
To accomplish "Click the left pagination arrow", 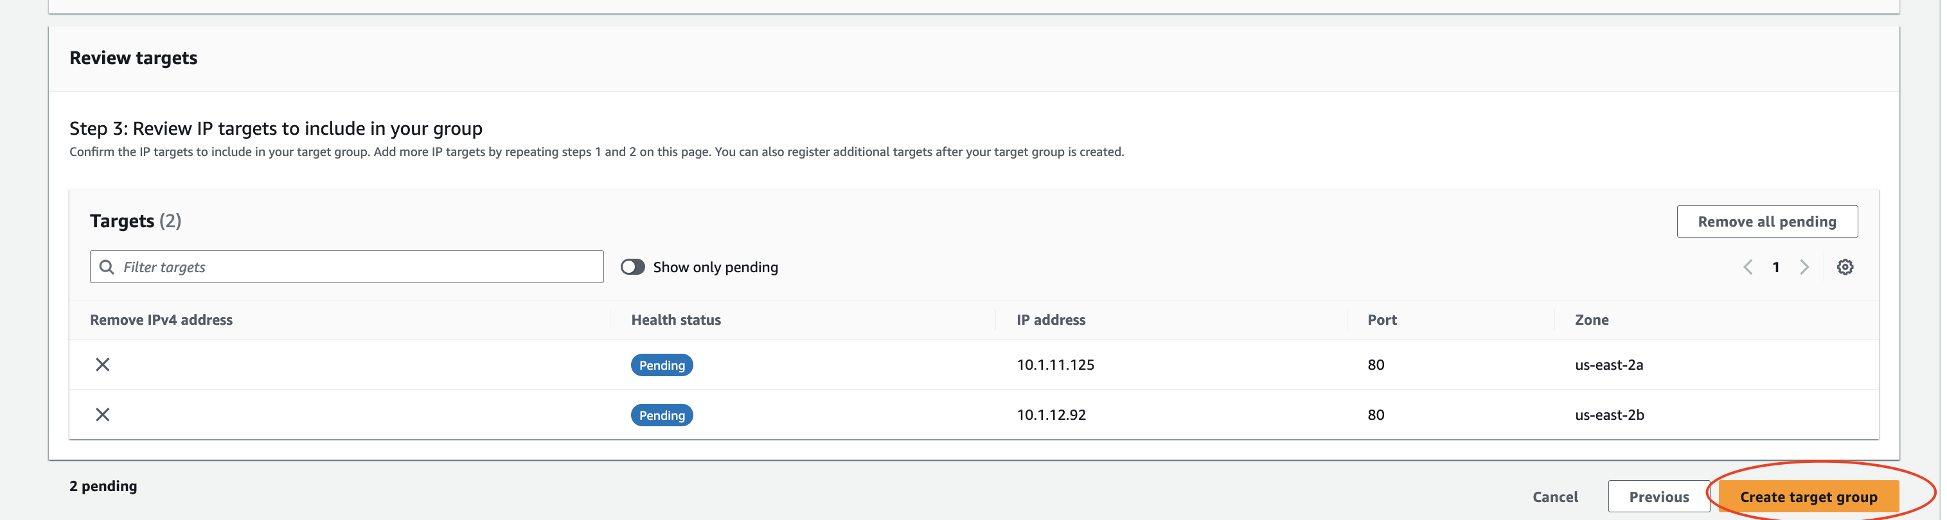I will coord(1747,266).
